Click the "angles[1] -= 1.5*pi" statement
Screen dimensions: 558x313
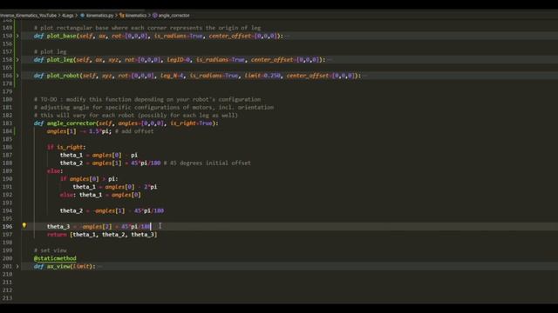pyautogui.click(x=79, y=131)
